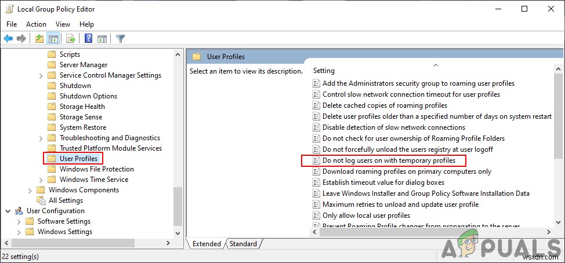Expand the Service Control Manager Settings node
565x263 pixels.
(x=41, y=75)
